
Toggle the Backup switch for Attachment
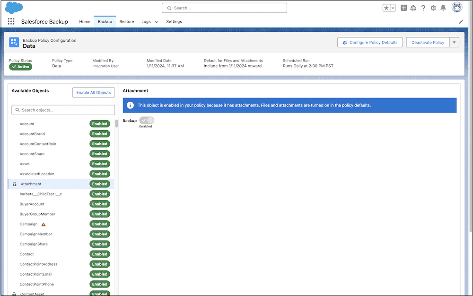[147, 120]
